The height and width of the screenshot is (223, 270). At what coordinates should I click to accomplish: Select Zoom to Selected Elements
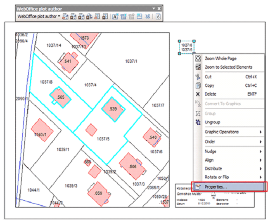[x=228, y=67]
